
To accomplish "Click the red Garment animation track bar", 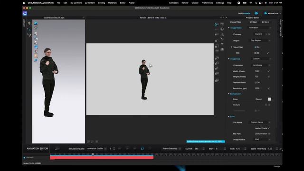I will (102, 158).
